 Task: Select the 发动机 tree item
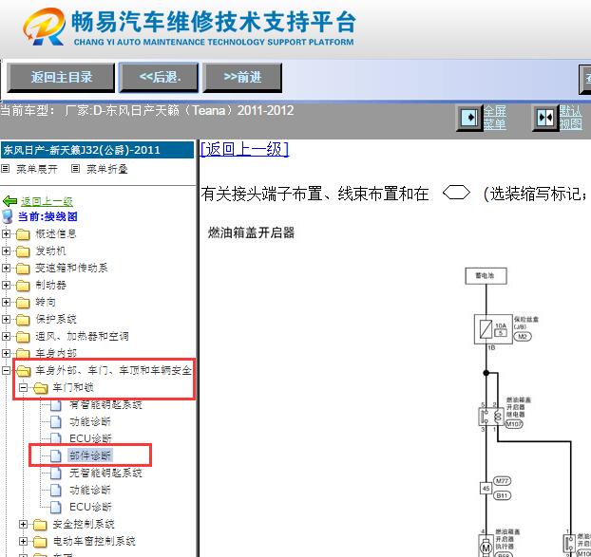(x=50, y=251)
